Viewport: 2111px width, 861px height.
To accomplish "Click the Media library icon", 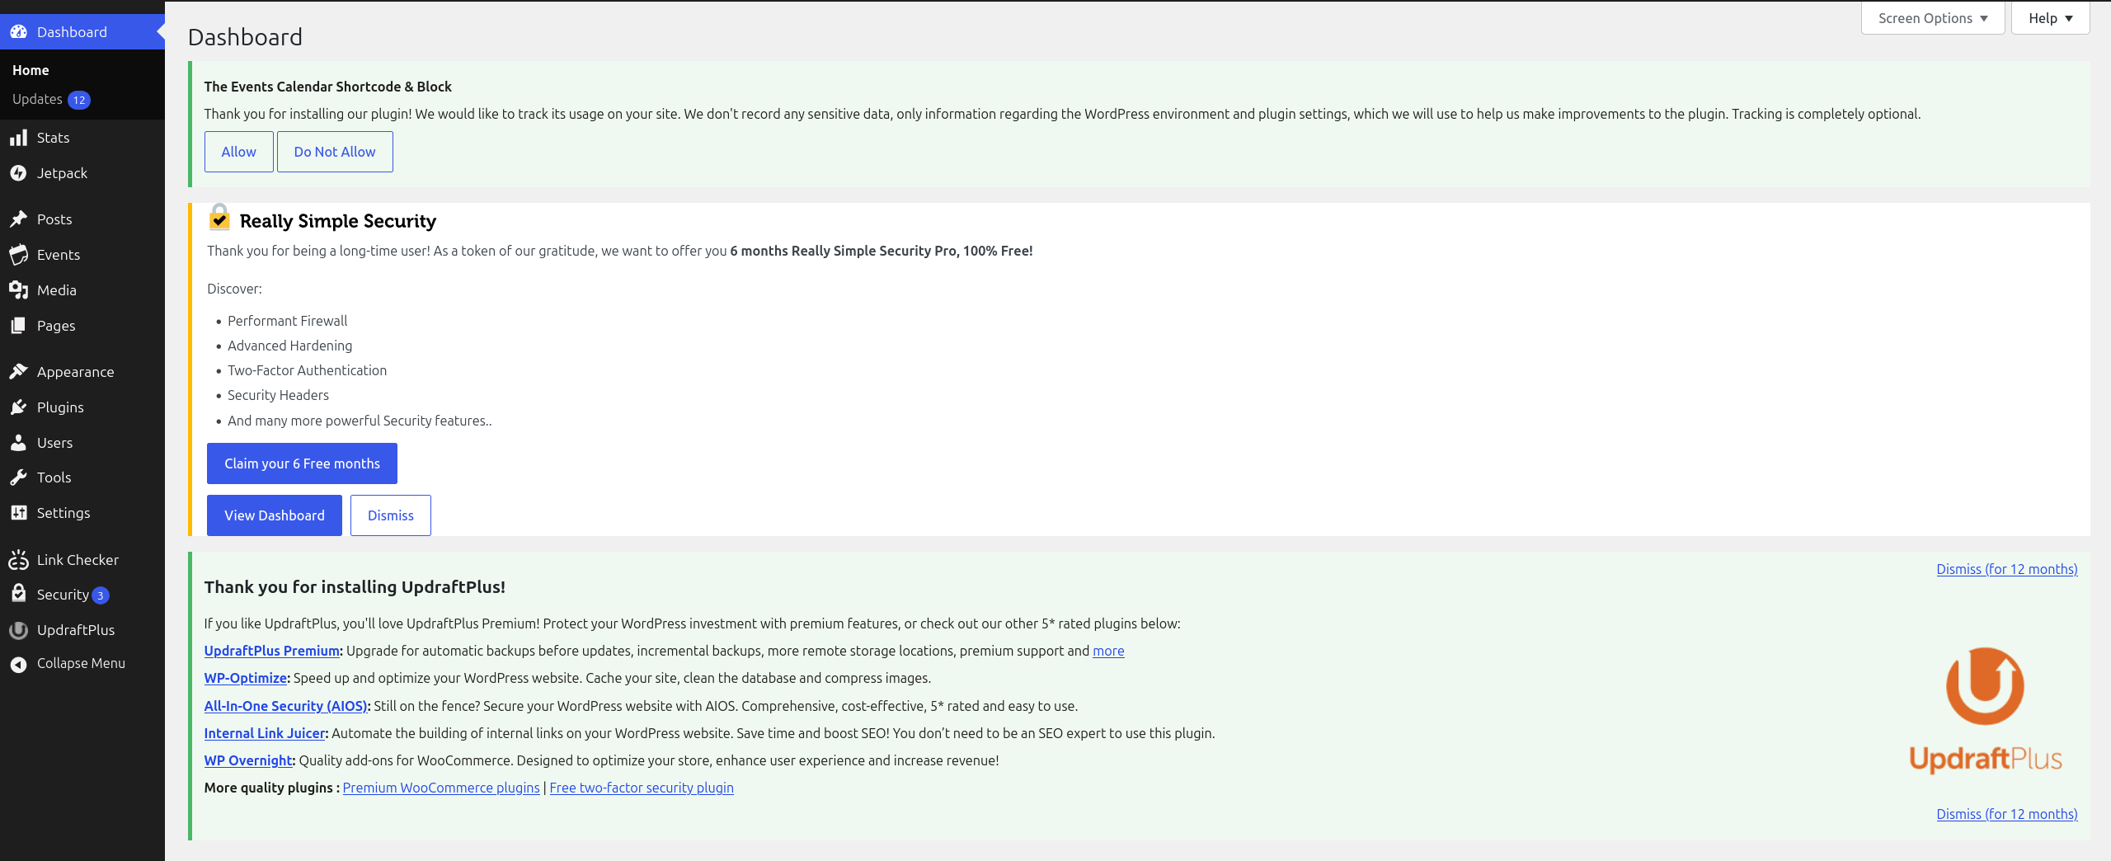I will pos(18,290).
